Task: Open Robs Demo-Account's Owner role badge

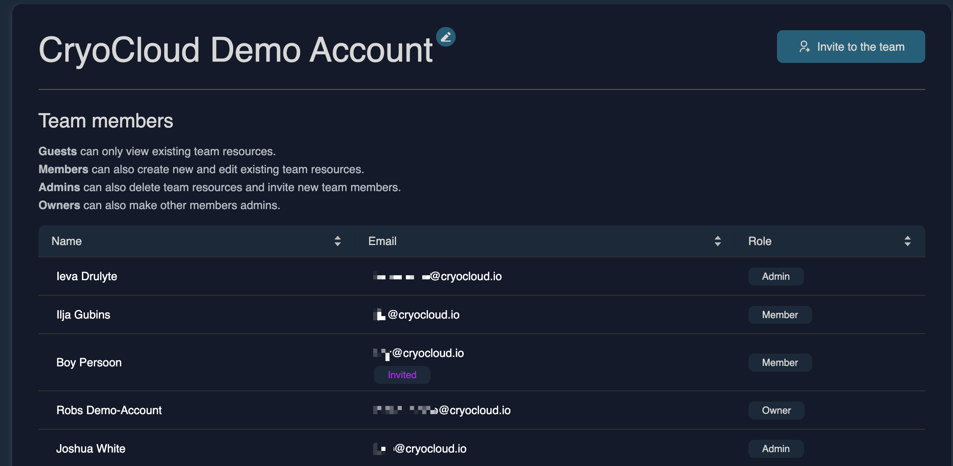Action: (x=776, y=410)
